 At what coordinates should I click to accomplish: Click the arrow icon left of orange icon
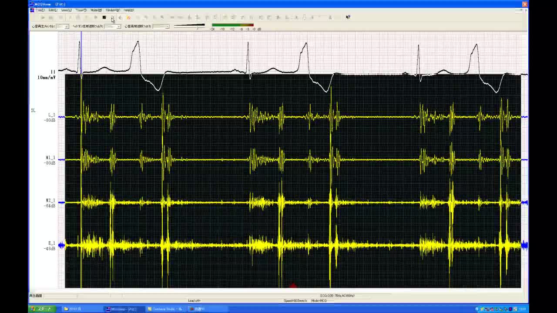[x=121, y=17]
